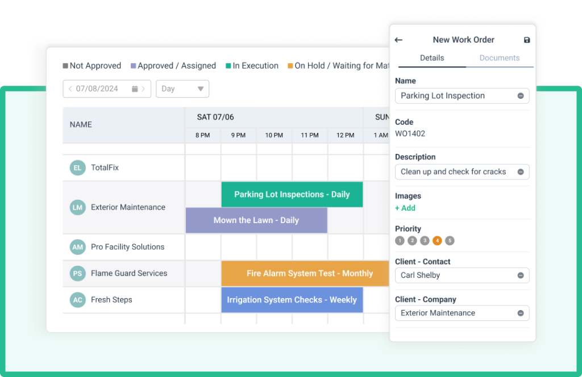
Task: Remove the Description text via its minus icon
Action: [521, 171]
